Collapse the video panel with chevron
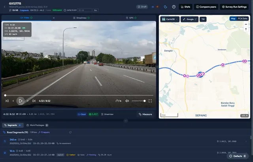 pyautogui.click(x=126, y=121)
